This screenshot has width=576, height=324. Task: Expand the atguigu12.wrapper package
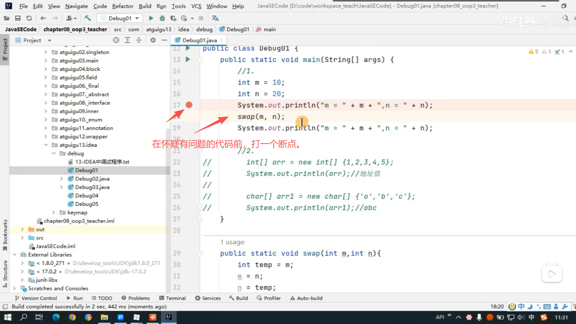46,136
